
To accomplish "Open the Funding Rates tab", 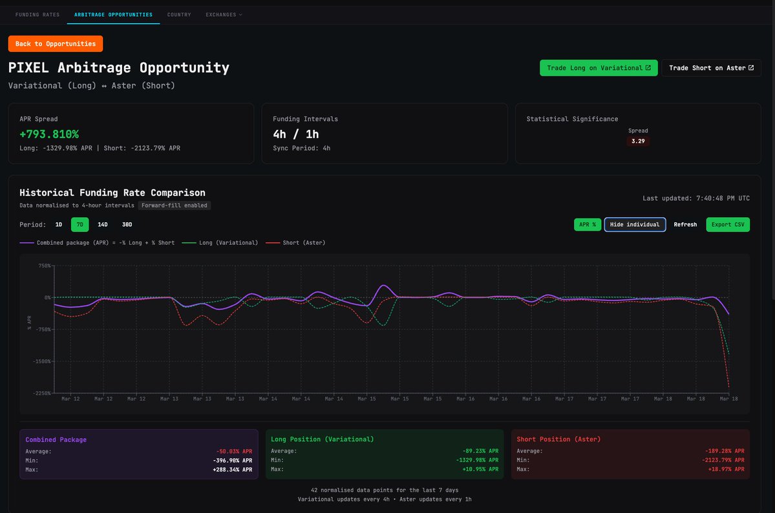I will [x=37, y=15].
